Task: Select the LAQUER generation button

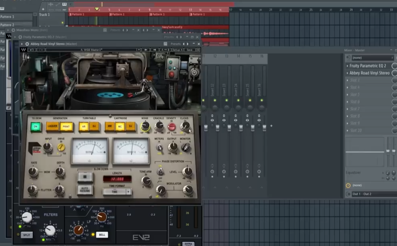Action: click(x=52, y=126)
